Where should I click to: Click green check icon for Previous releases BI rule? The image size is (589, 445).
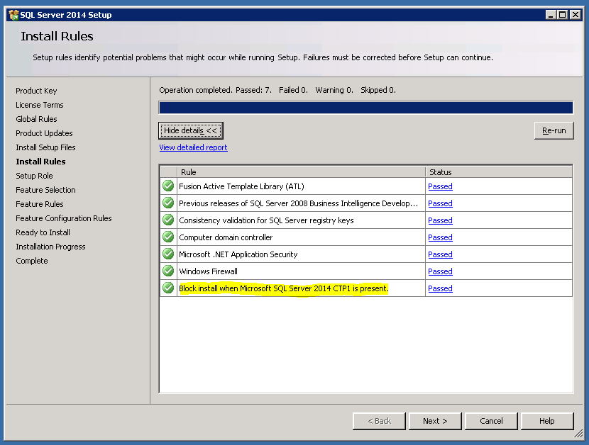[168, 203]
